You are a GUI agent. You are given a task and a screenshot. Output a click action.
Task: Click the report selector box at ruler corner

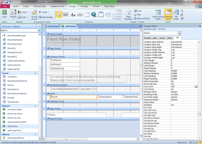[x=44, y=30]
